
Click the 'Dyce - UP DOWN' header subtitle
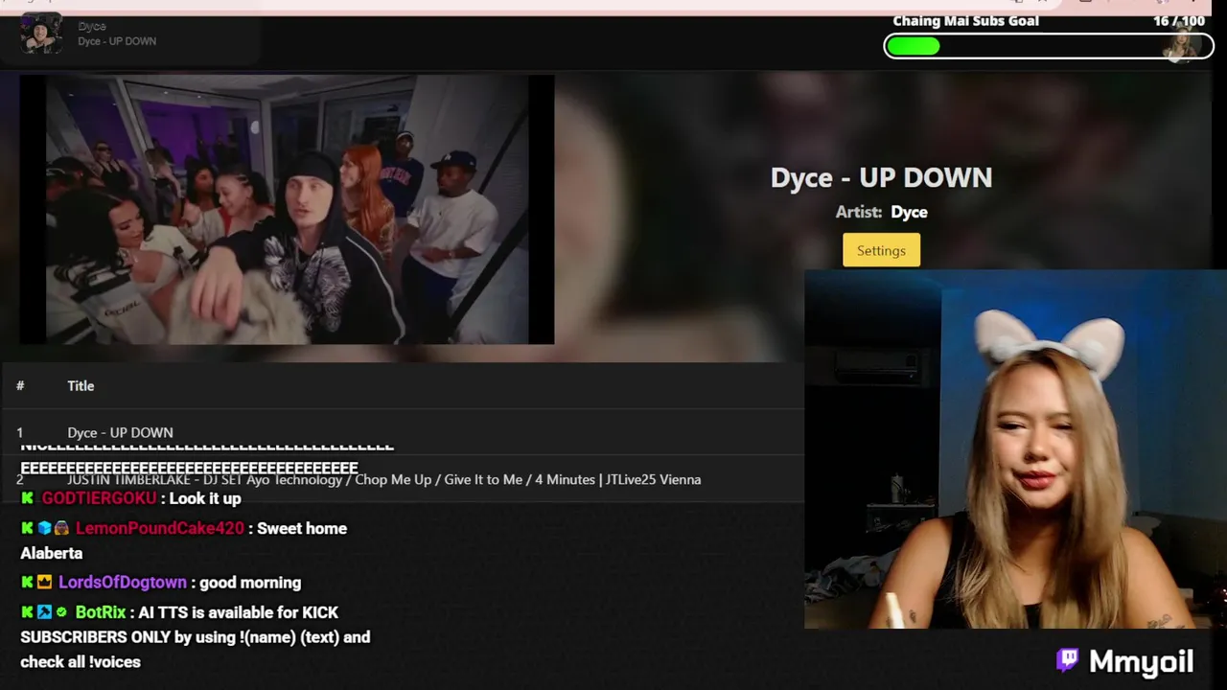(117, 41)
